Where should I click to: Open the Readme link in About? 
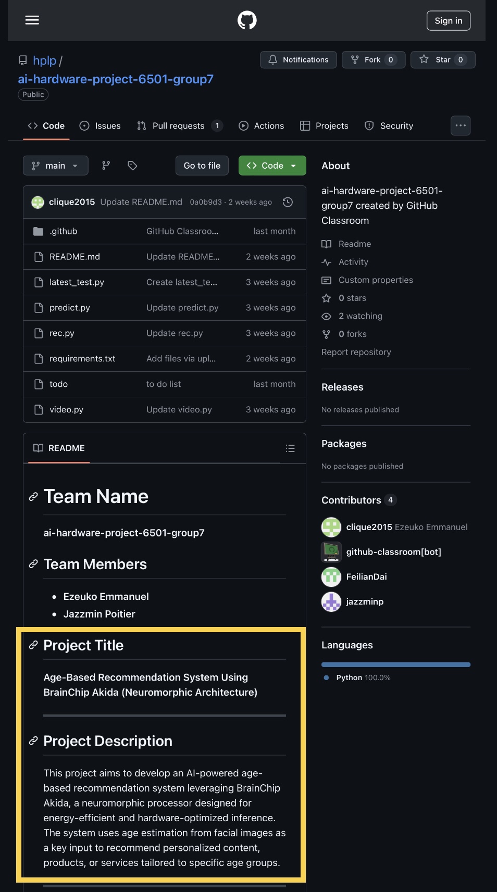[x=346, y=244]
